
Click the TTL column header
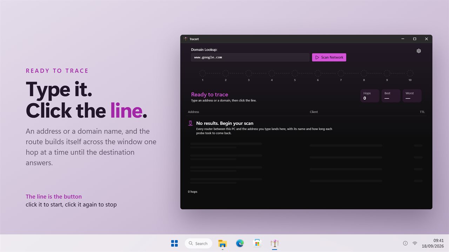click(x=422, y=112)
